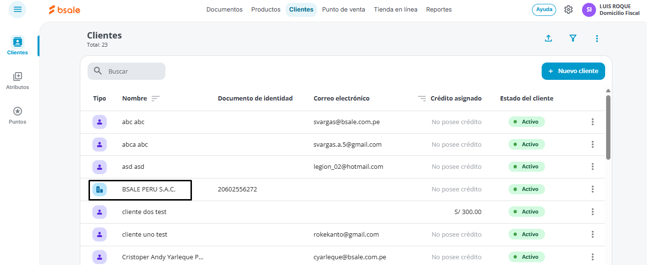Open client cliente dos test

click(x=144, y=212)
